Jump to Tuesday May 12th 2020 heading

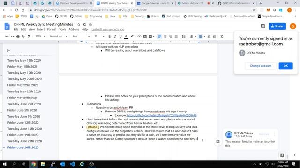coord(24,60)
